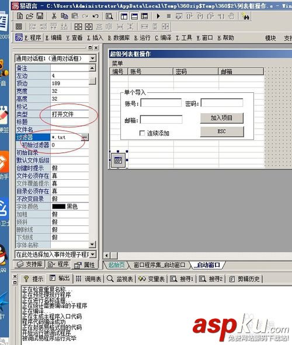
Task: Click the hand breakpoint icon in toolbar
Action: [231, 16]
